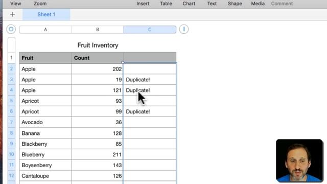Image resolution: width=327 pixels, height=184 pixels.
Task: Select the Blueberry cell
Action: [45, 154]
